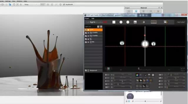Click the clock icon left of KeyShotVR

(61, 5)
